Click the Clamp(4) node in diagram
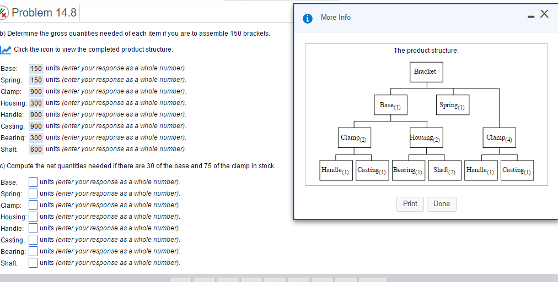 pos(500,137)
